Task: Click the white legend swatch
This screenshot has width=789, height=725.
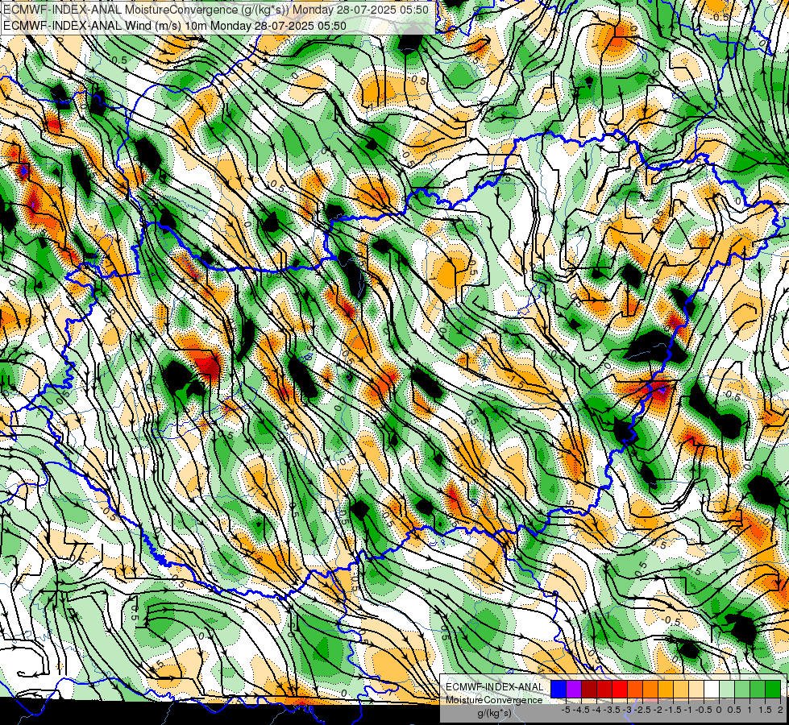Action: click(x=712, y=690)
